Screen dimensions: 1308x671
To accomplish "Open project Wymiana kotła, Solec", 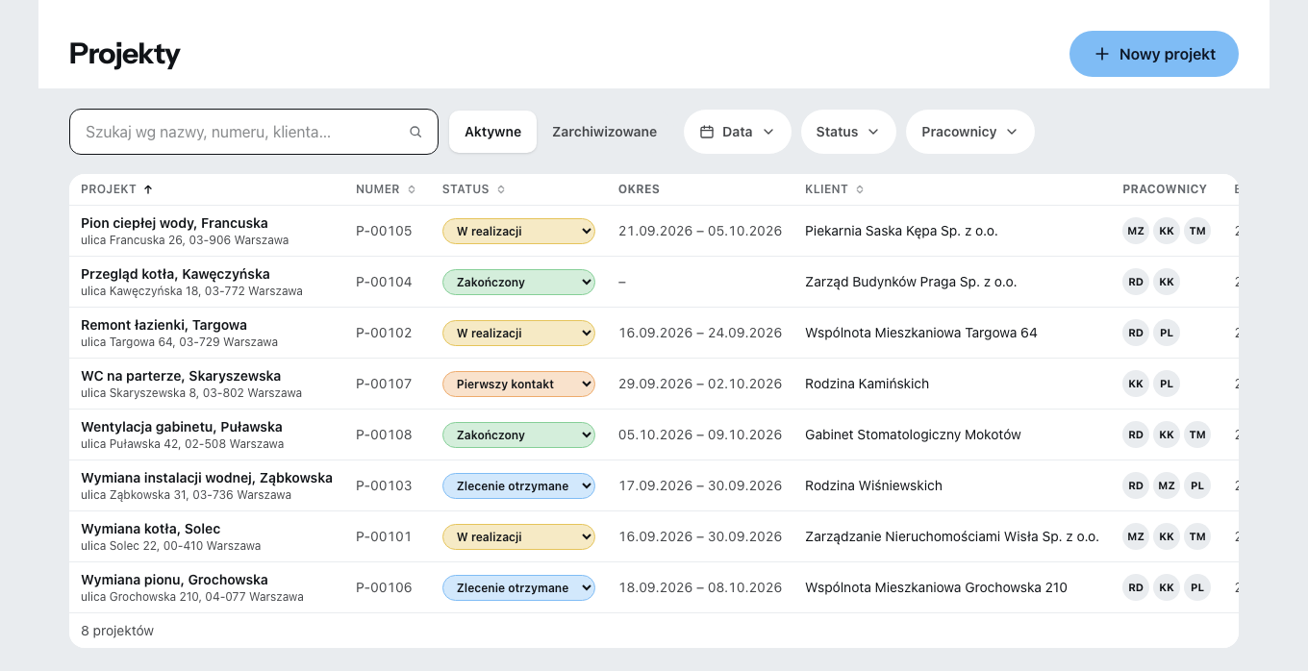I will point(151,529).
